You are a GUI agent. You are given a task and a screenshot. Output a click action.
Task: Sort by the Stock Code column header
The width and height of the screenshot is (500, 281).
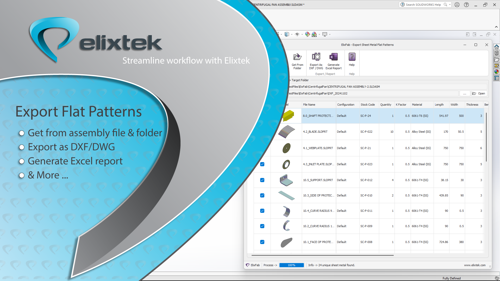click(369, 105)
